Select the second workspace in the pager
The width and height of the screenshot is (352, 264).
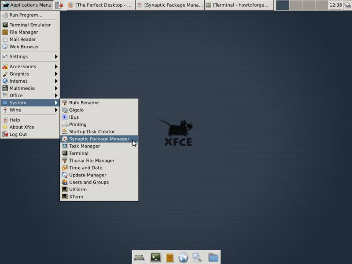point(295,5)
